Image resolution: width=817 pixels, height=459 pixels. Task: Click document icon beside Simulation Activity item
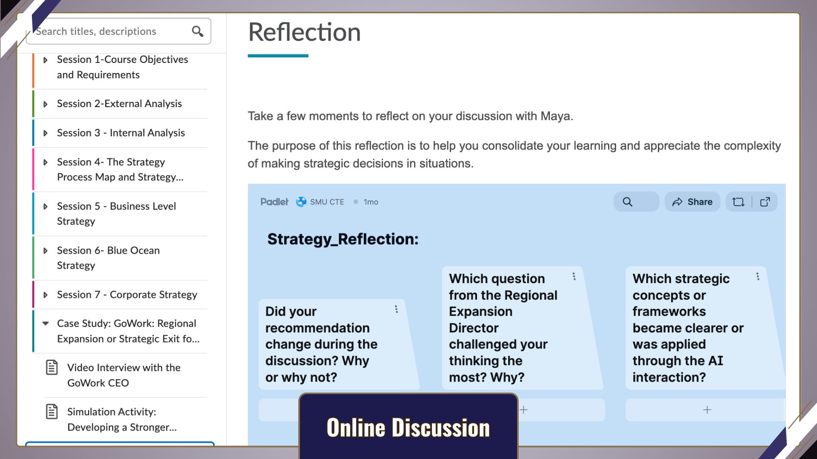click(52, 412)
